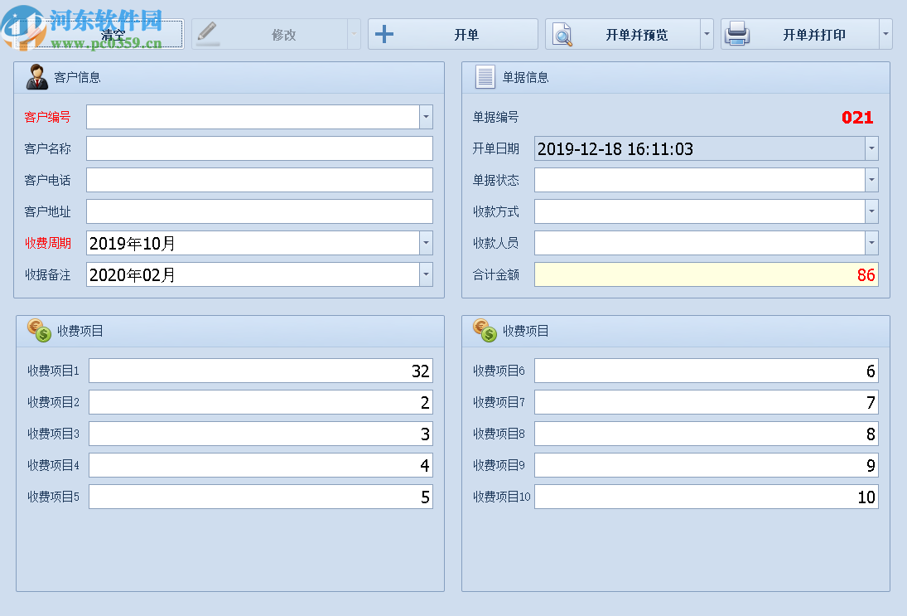The image size is (907, 616).
Task: Click the 合计金额 field showing 86
Action: [x=707, y=274]
